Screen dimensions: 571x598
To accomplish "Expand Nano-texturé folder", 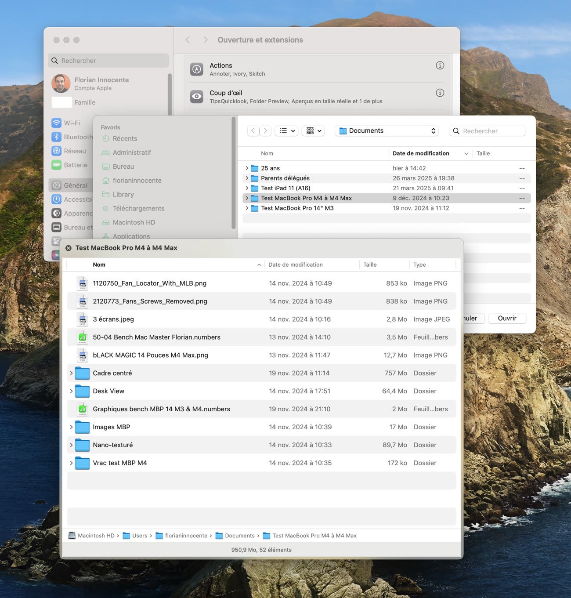I will [x=71, y=445].
